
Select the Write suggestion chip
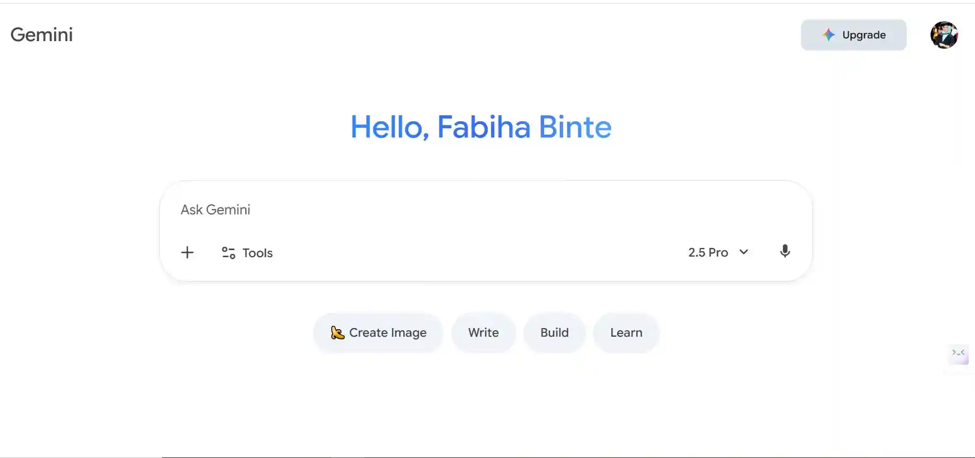click(x=483, y=332)
